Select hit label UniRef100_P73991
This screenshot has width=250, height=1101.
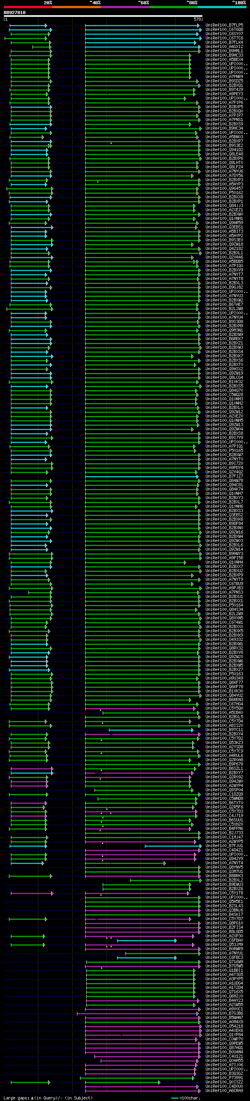click(224, 1078)
